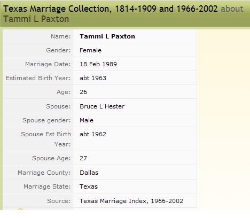Click the header subtitle Tammi L Paxton
The height and width of the screenshot is (218, 250).
36,19
